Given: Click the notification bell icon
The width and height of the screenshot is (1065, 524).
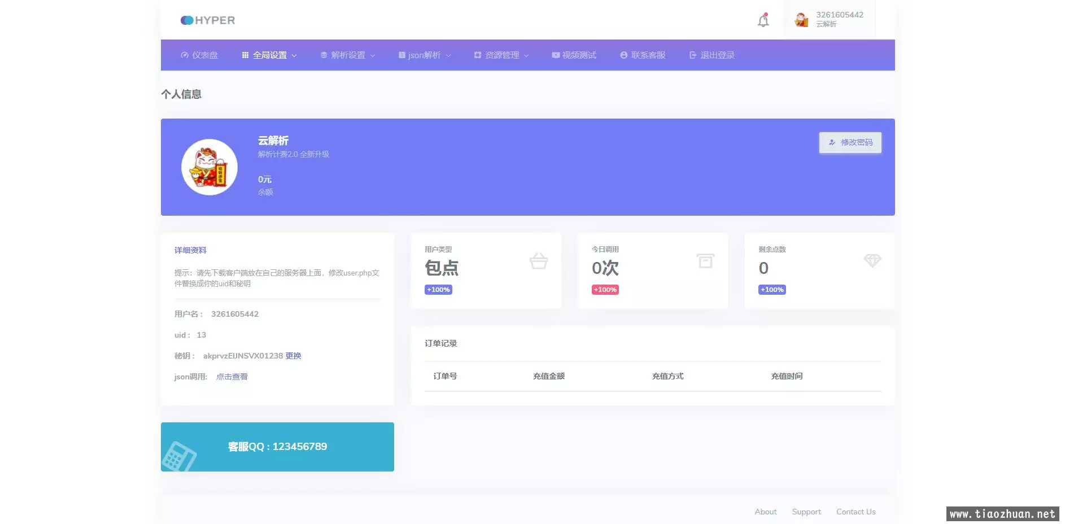Looking at the screenshot, I should coord(763,21).
